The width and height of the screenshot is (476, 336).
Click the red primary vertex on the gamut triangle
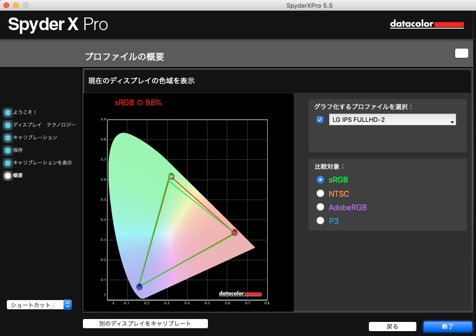click(234, 232)
